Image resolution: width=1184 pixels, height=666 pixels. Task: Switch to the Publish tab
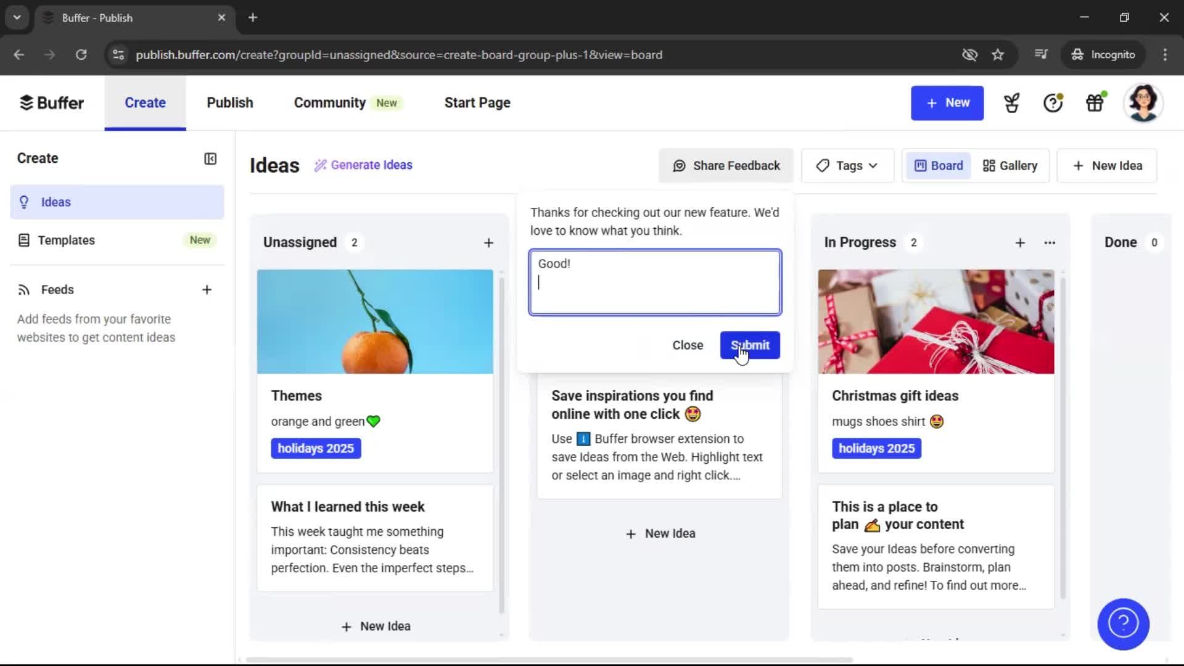[x=229, y=102]
